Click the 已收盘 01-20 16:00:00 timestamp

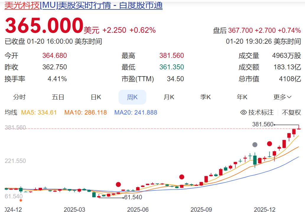(x=53, y=41)
